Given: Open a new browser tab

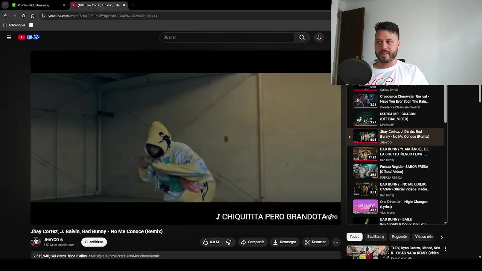Looking at the screenshot, I should (133, 5).
